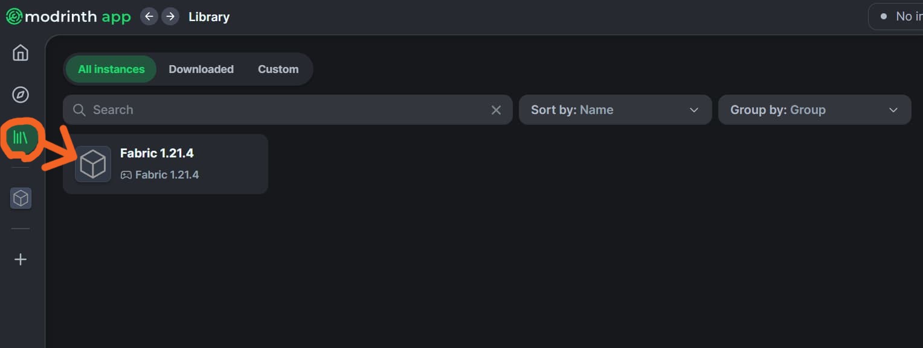
Task: Select the Library books icon
Action: [x=21, y=138]
